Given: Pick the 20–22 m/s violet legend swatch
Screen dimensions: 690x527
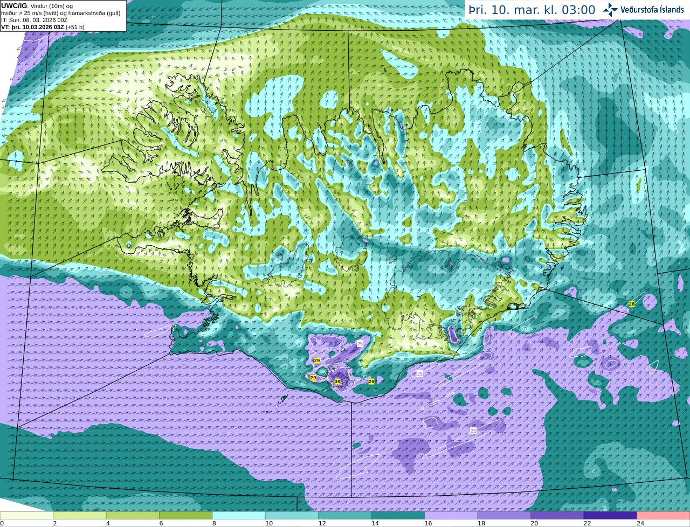Looking at the screenshot, I should [x=557, y=515].
